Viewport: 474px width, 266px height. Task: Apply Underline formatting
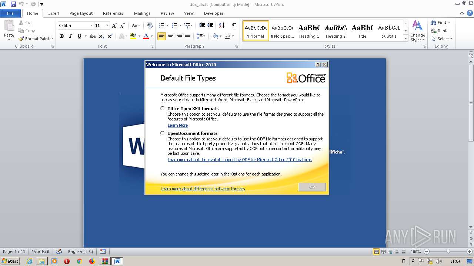click(x=79, y=36)
